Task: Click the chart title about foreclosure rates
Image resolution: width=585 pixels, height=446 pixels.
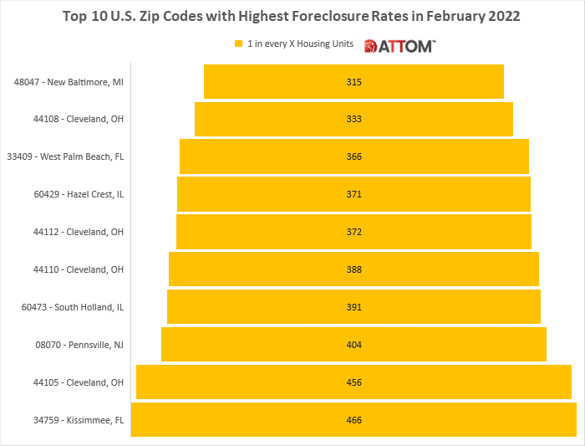Action: (292, 16)
